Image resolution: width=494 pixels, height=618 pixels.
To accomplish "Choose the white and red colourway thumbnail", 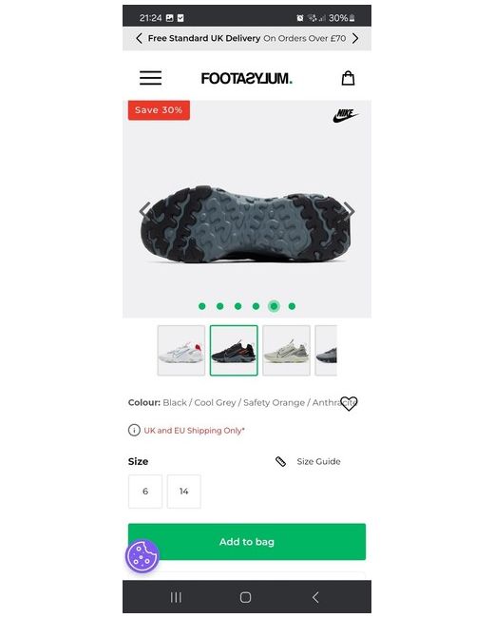I will 181,351.
